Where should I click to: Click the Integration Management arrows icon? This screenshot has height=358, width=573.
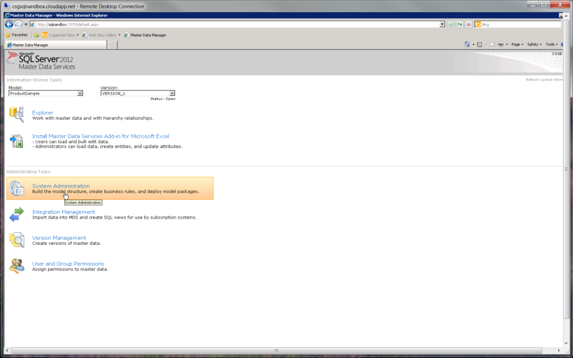[16, 214]
